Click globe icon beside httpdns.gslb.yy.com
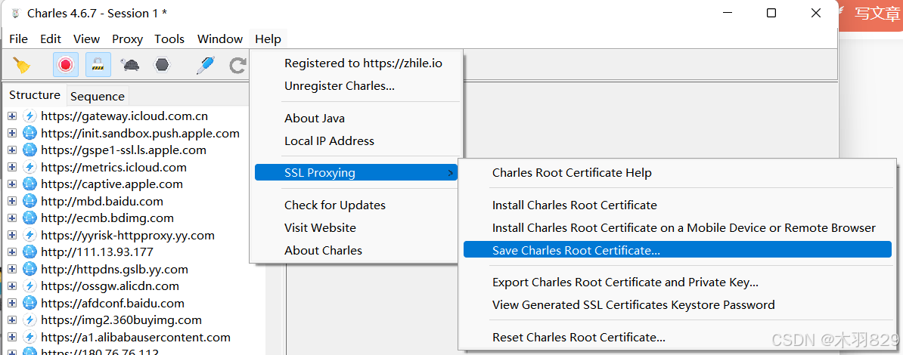 [29, 269]
